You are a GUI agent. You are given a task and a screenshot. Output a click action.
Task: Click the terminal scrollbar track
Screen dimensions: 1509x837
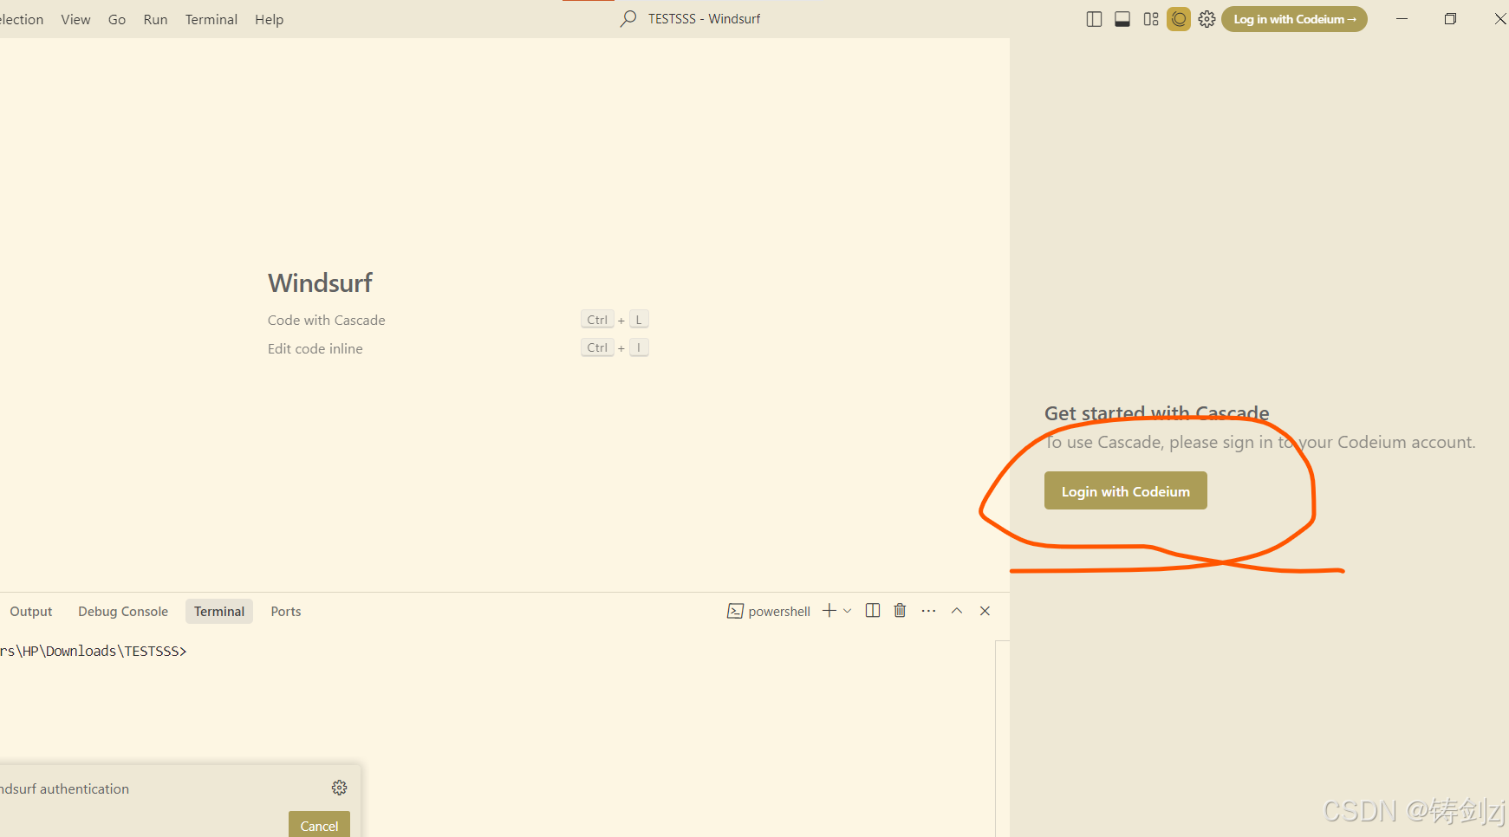(1002, 738)
